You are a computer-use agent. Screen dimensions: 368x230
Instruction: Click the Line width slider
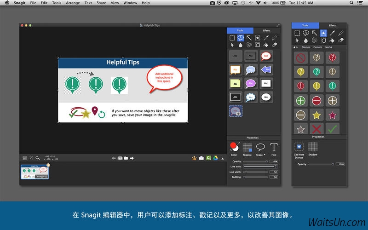coord(255,172)
